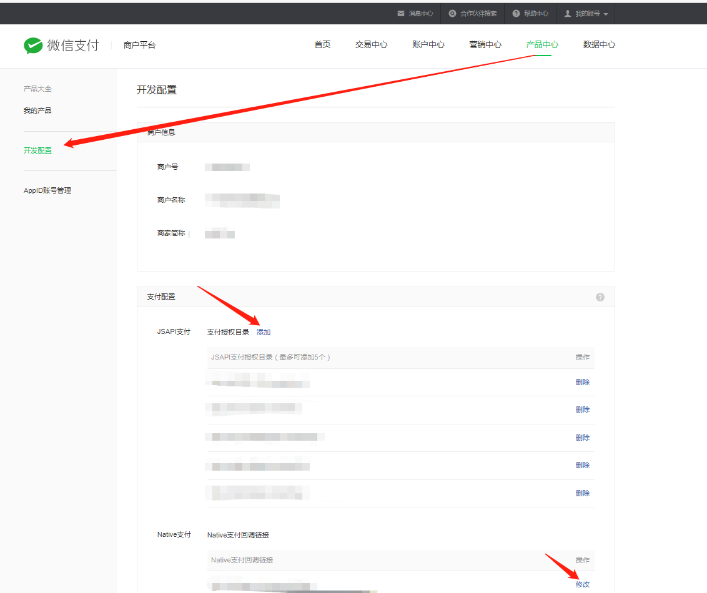
Task: Open the 帮助中心 link
Action: pos(536,14)
